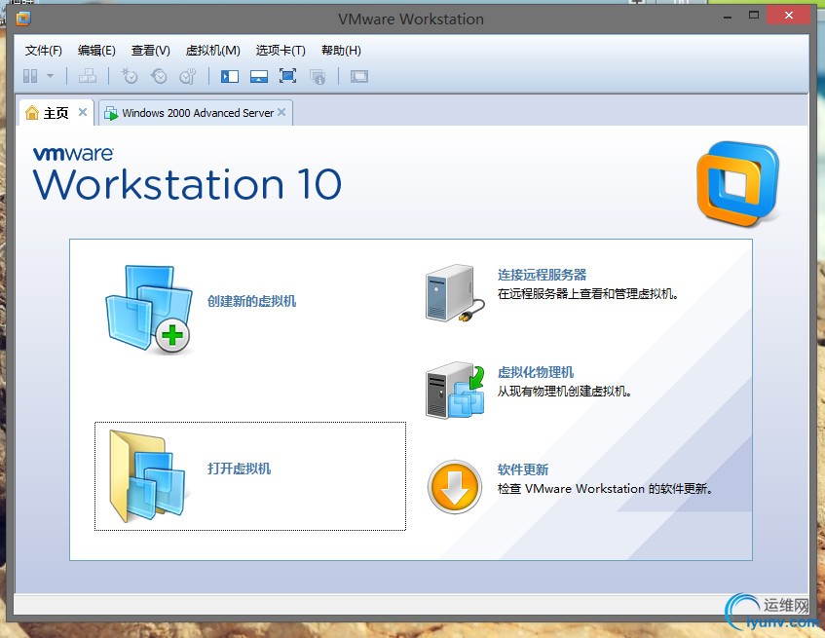Click the text 检查 VMware Workstation 的软件更新。

605,489
